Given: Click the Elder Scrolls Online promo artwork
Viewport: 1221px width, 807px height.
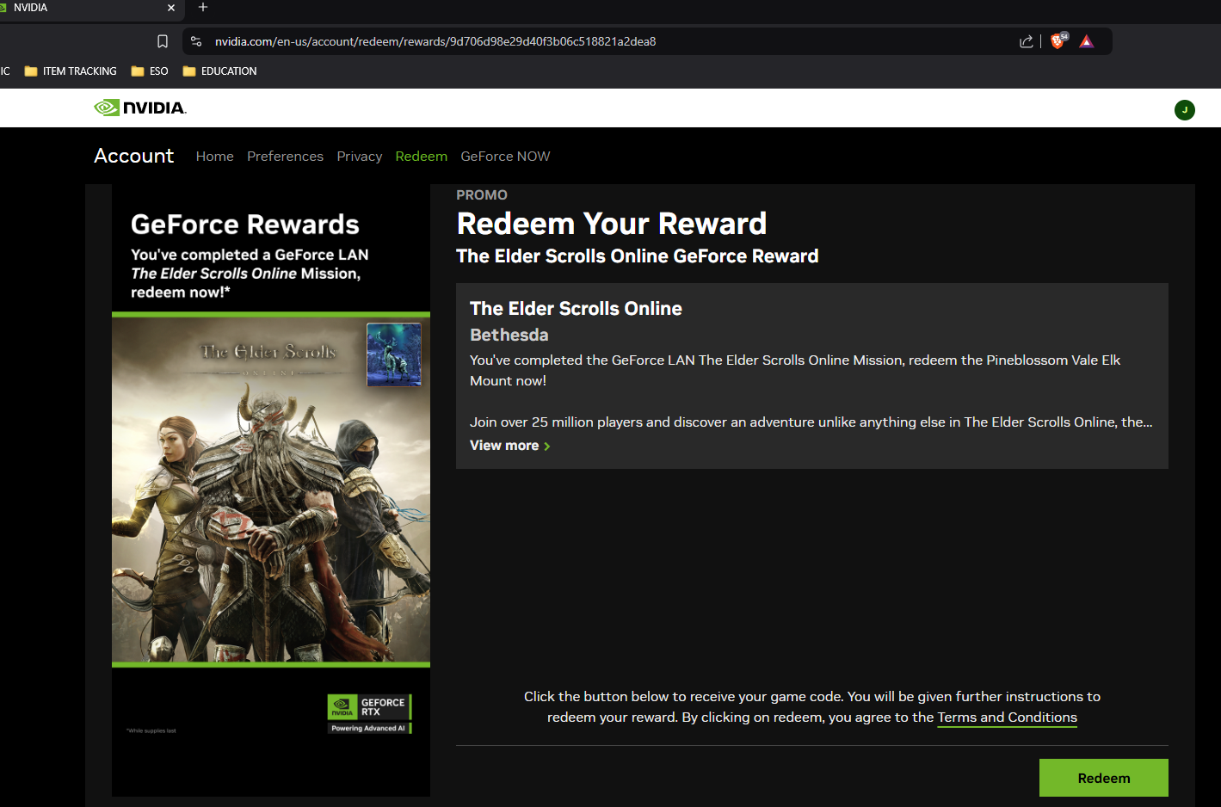Looking at the screenshot, I should point(271,490).
